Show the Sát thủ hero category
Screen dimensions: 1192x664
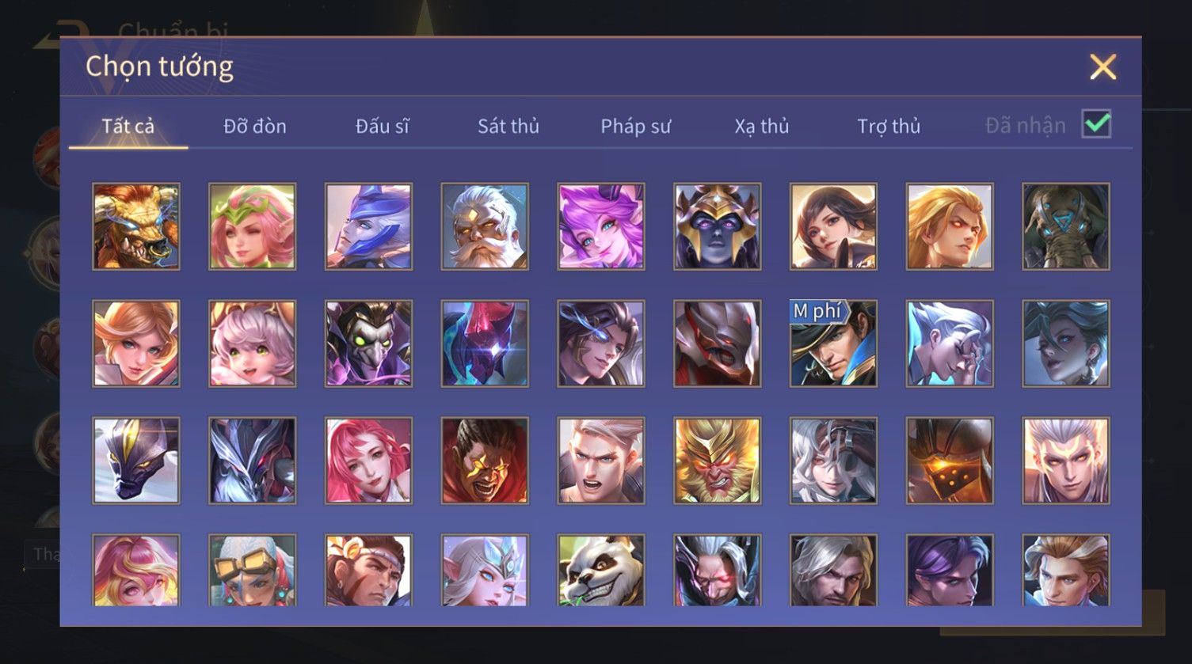[x=508, y=126]
